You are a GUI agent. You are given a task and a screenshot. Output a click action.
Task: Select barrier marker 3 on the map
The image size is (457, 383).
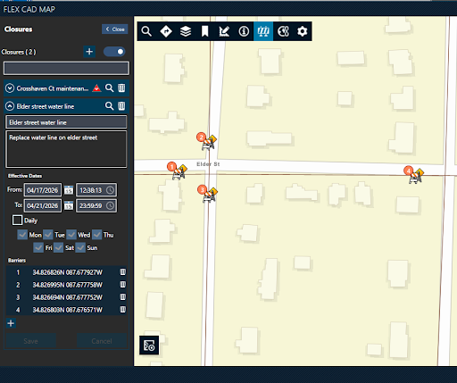(207, 194)
